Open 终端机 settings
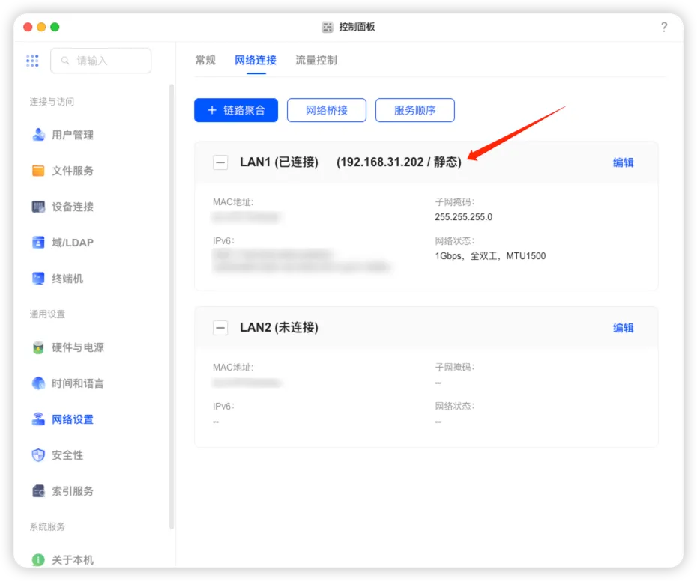This screenshot has height=581, width=697. tap(67, 279)
